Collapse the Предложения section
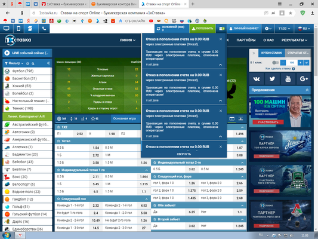The height and width of the screenshot is (239, 318). click(307, 90)
